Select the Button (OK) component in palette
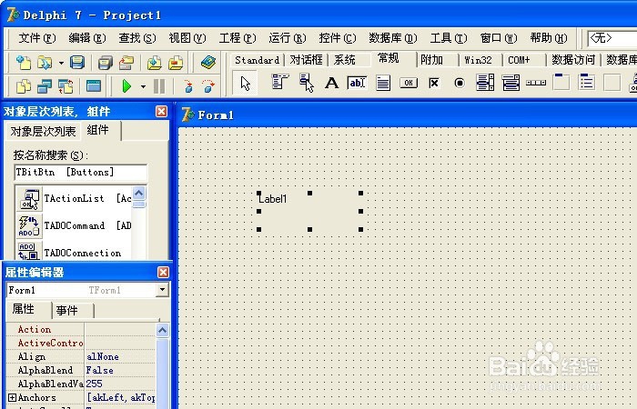The width and height of the screenshot is (637, 409). click(409, 83)
